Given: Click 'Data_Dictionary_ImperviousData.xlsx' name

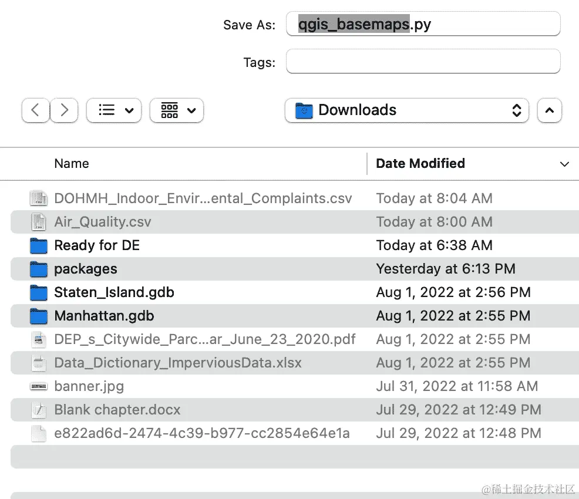Looking at the screenshot, I should click(178, 363).
